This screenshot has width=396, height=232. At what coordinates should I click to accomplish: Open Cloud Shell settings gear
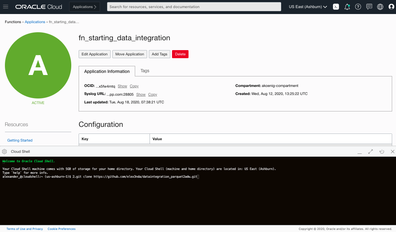4,151
